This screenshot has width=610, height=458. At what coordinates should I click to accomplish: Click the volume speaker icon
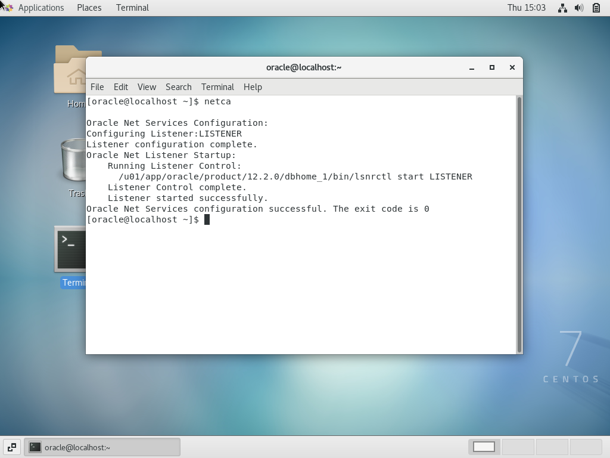579,8
